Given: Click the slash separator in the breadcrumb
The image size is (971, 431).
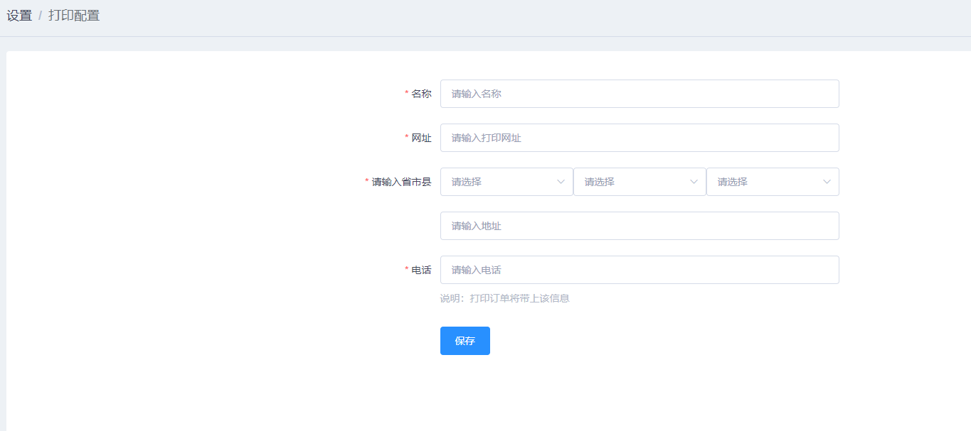Looking at the screenshot, I should coord(40,16).
